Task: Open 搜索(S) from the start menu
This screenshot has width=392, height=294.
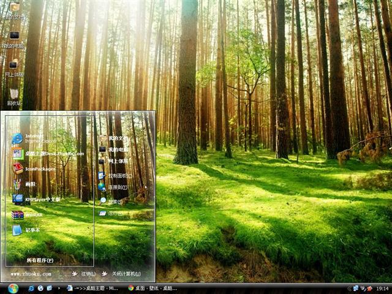Action: (x=111, y=202)
